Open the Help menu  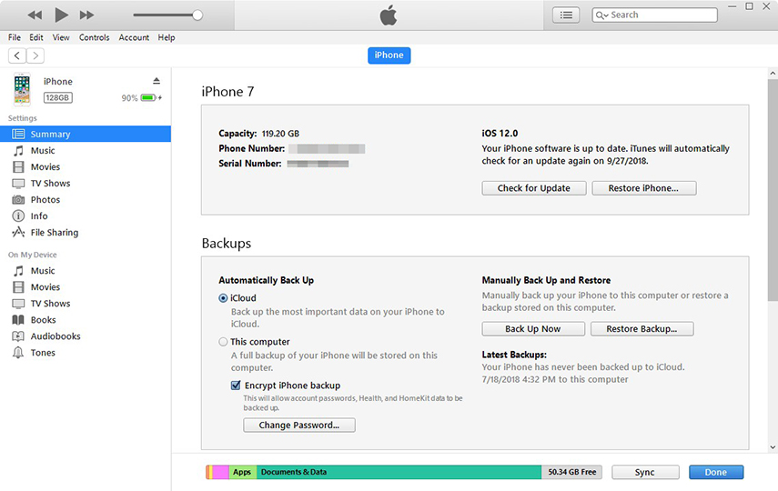[167, 37]
